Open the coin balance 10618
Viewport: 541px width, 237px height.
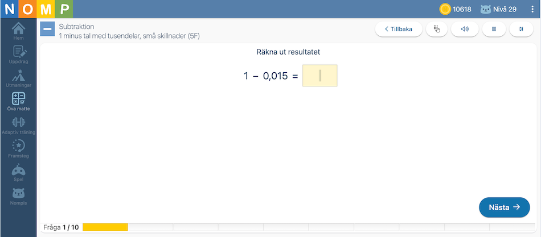(456, 9)
